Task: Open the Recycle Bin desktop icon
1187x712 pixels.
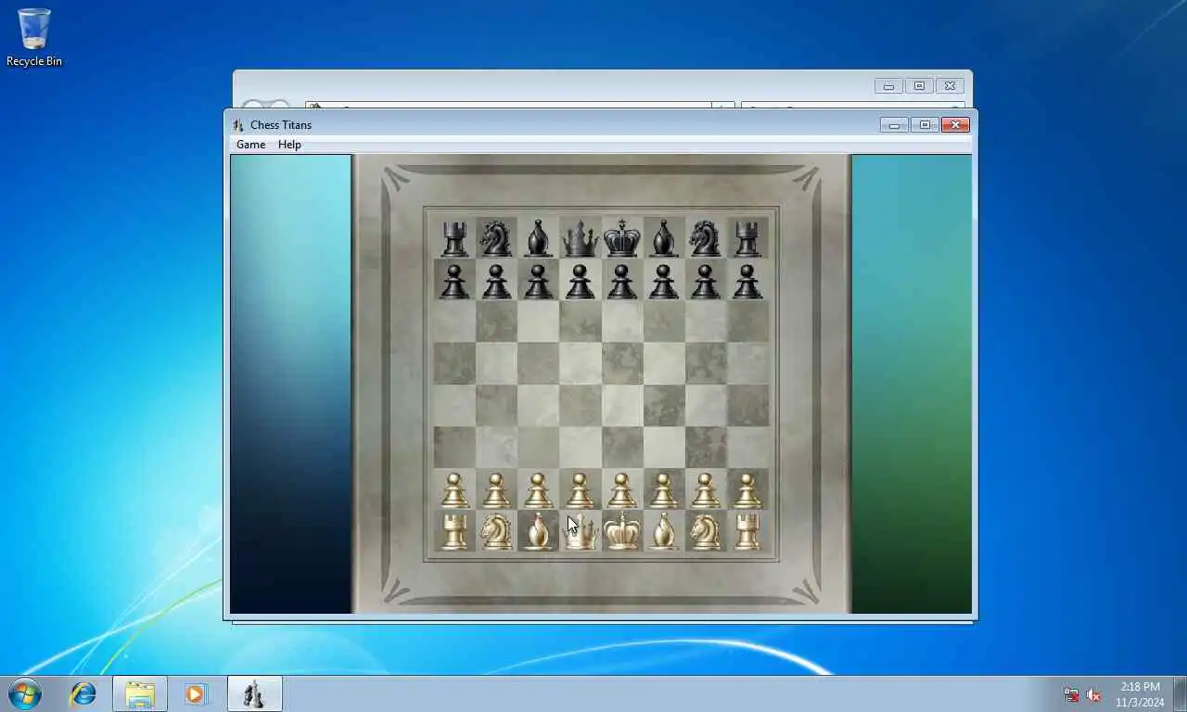Action: [34, 37]
